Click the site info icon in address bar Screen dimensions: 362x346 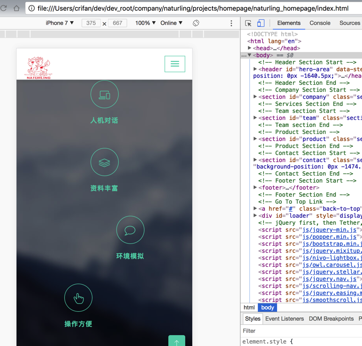click(31, 8)
